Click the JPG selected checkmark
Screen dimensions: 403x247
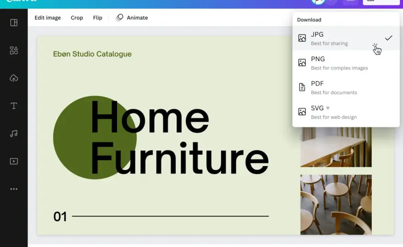click(x=389, y=38)
